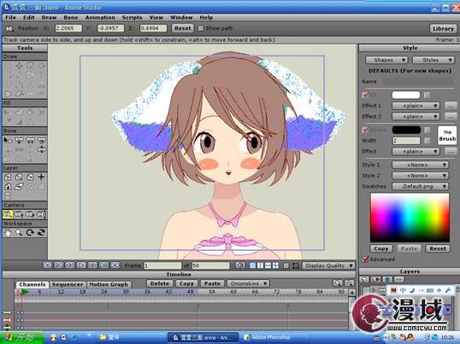Select the Scale Layer tool
Viewport: 460px width, 344px height.
pos(19,177)
